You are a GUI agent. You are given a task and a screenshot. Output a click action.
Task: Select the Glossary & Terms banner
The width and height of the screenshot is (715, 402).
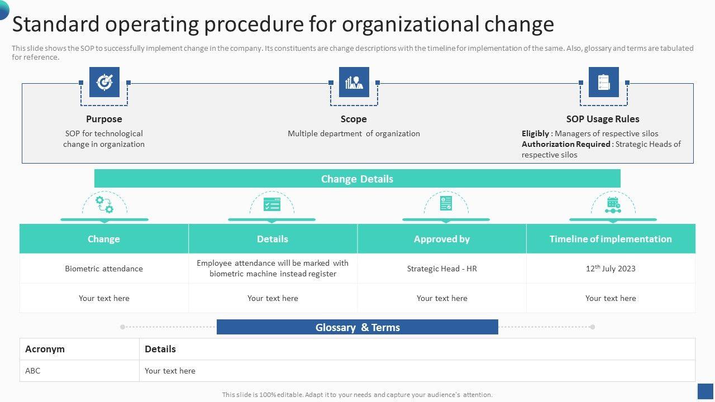tap(357, 327)
